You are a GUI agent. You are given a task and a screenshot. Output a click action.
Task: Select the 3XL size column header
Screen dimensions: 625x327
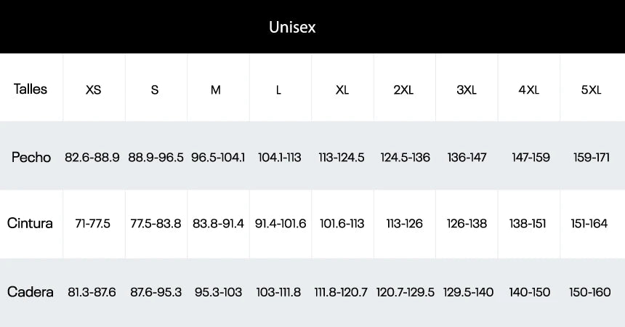point(467,90)
